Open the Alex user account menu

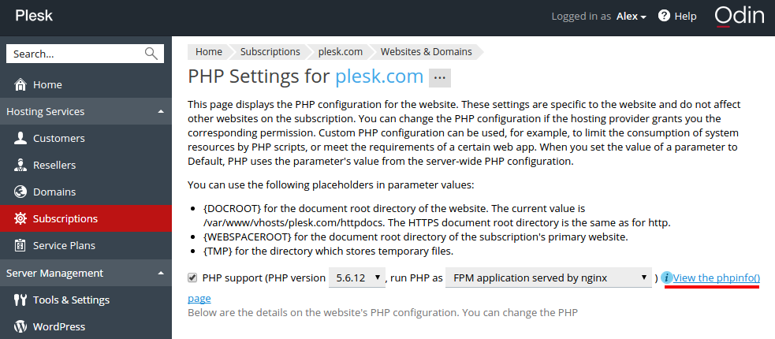point(632,17)
